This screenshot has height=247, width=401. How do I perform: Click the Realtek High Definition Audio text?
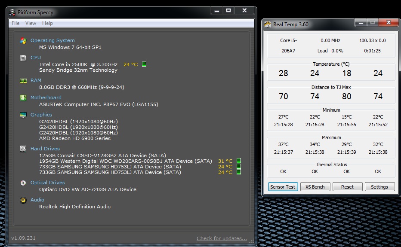pyautogui.click(x=75, y=206)
